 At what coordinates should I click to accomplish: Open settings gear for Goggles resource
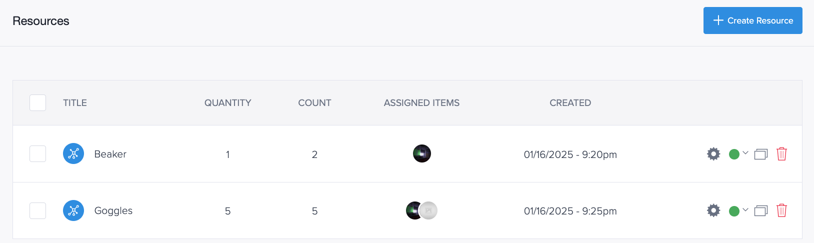[713, 210]
